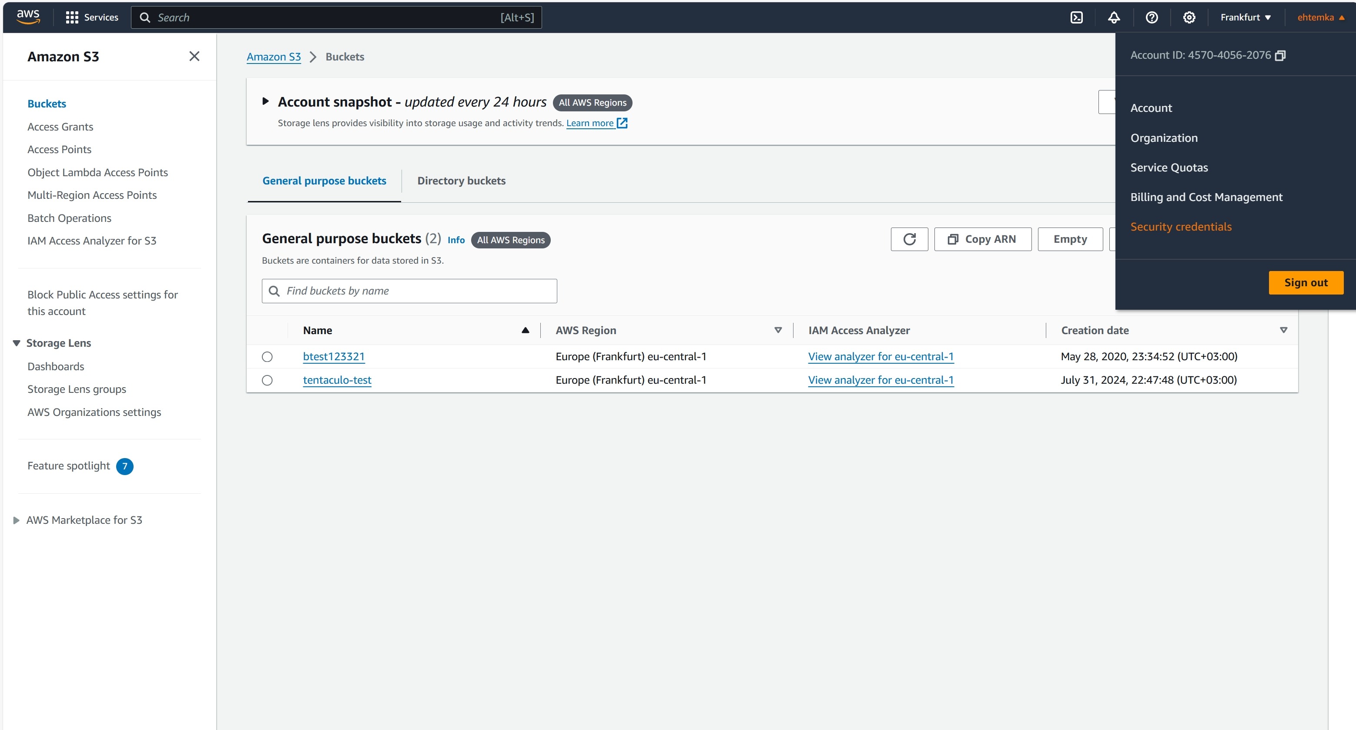Viewport: 1356px width, 730px height.
Task: Open the tentaculo-test bucket link
Action: pyautogui.click(x=337, y=380)
